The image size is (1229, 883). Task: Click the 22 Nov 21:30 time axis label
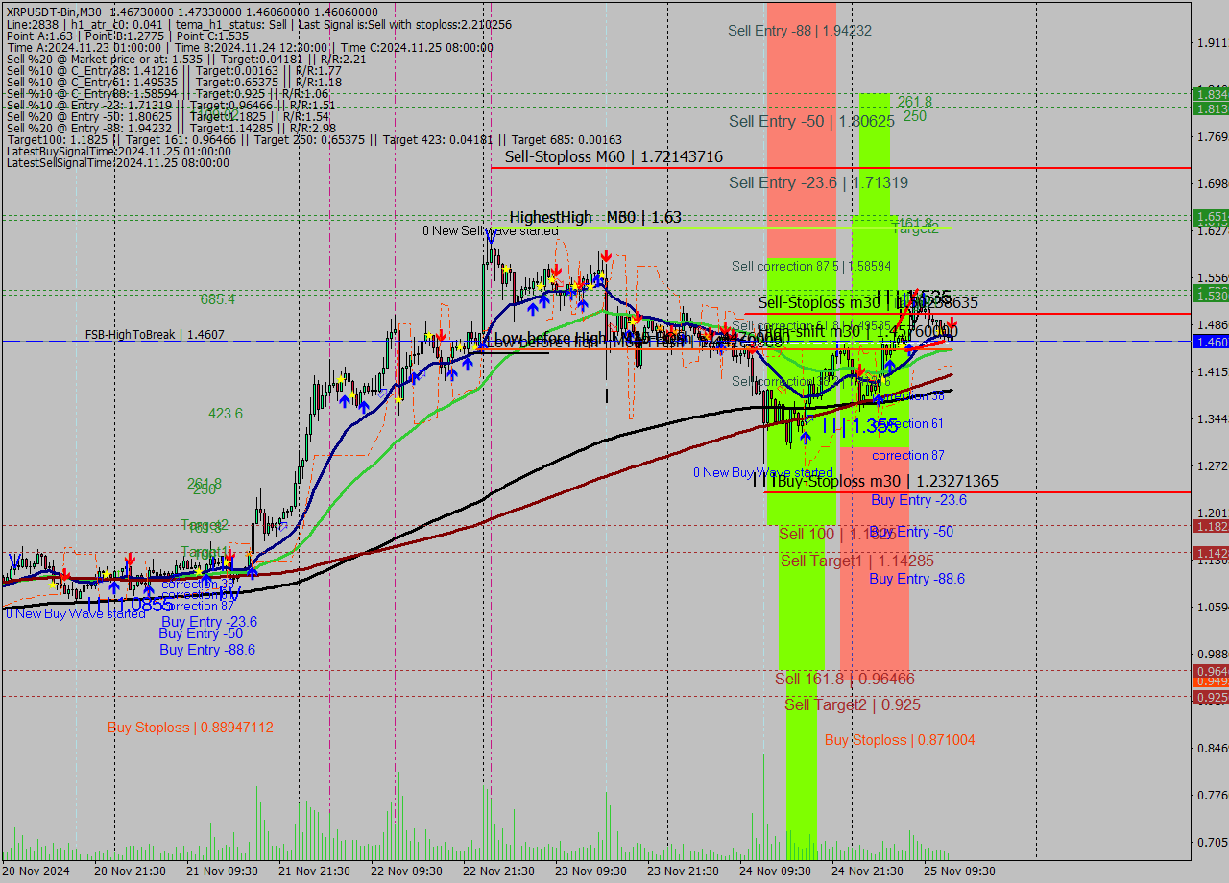(x=498, y=871)
